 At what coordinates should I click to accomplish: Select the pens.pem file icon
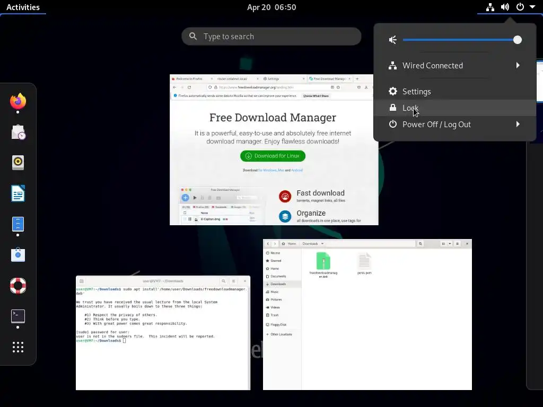point(364,261)
